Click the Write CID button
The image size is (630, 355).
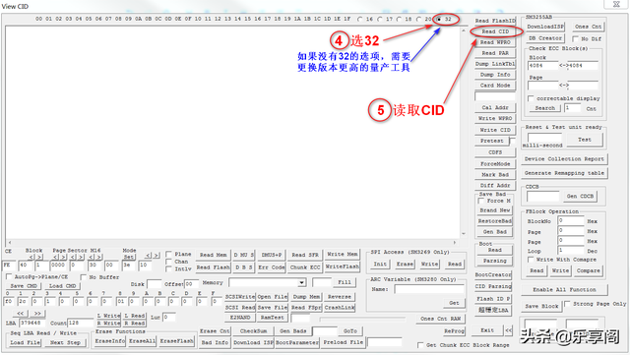(x=495, y=130)
